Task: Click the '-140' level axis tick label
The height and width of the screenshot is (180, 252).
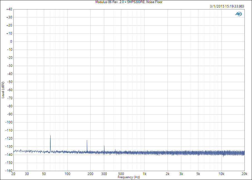Action: [9, 155]
